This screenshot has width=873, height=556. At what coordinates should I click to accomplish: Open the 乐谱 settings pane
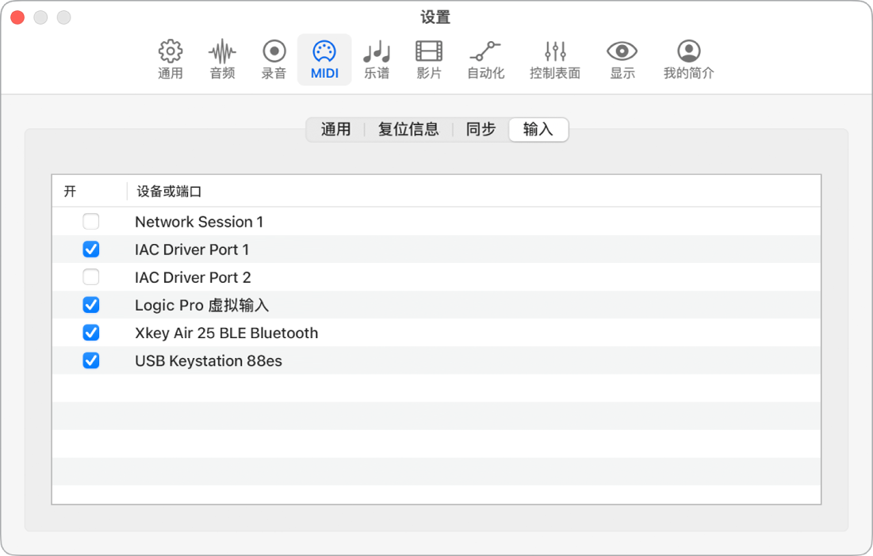pyautogui.click(x=376, y=59)
